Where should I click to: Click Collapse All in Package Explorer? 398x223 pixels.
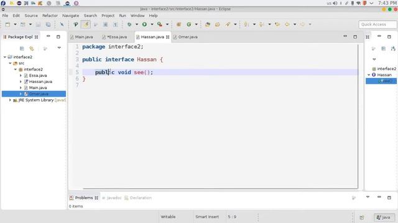(x=22, y=48)
